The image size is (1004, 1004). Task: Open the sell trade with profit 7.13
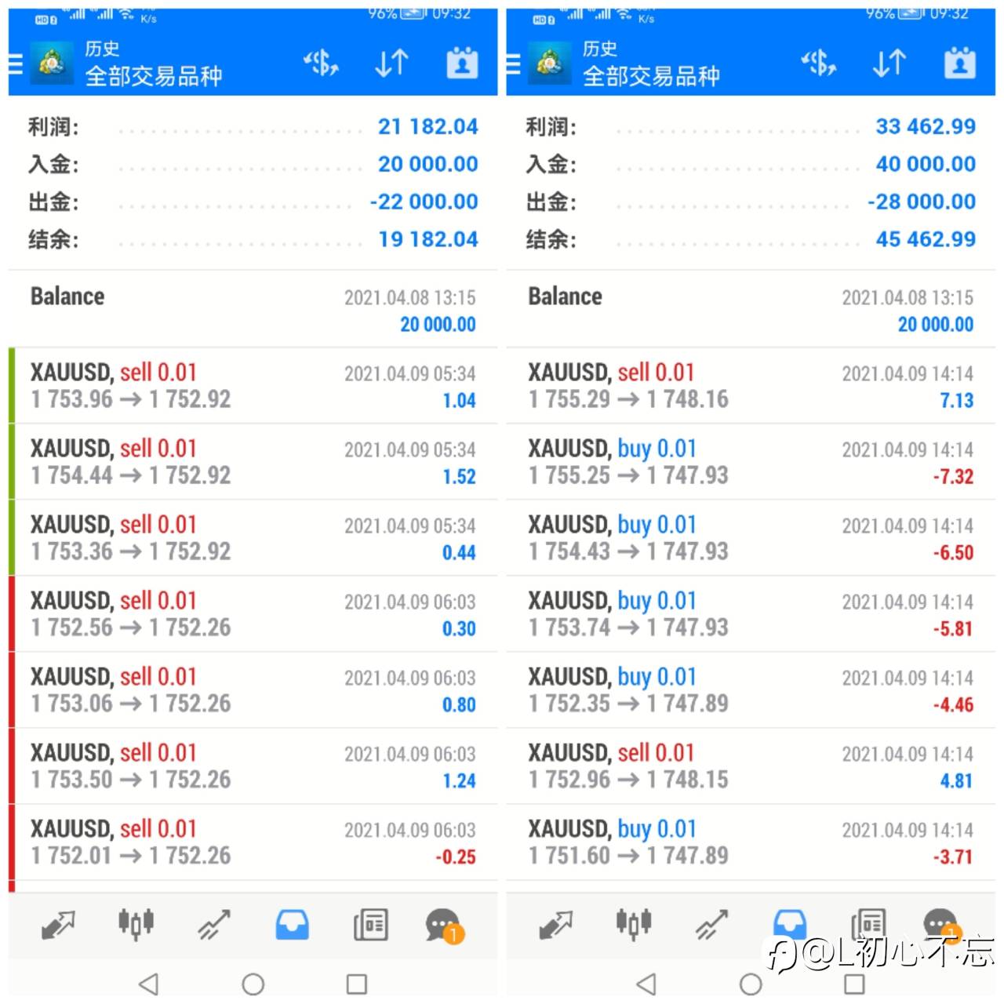click(751, 386)
